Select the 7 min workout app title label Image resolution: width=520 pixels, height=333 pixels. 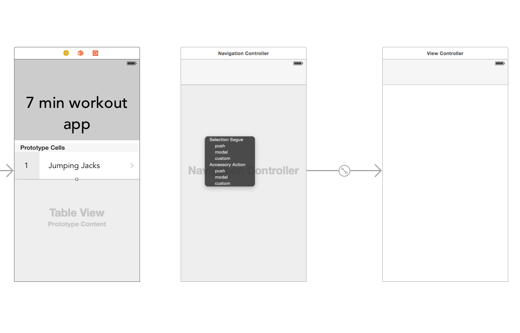tap(77, 113)
